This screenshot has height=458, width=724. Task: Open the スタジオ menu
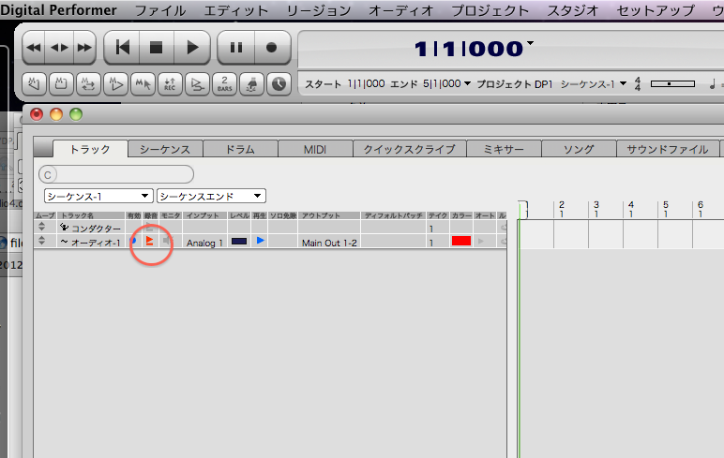click(573, 10)
